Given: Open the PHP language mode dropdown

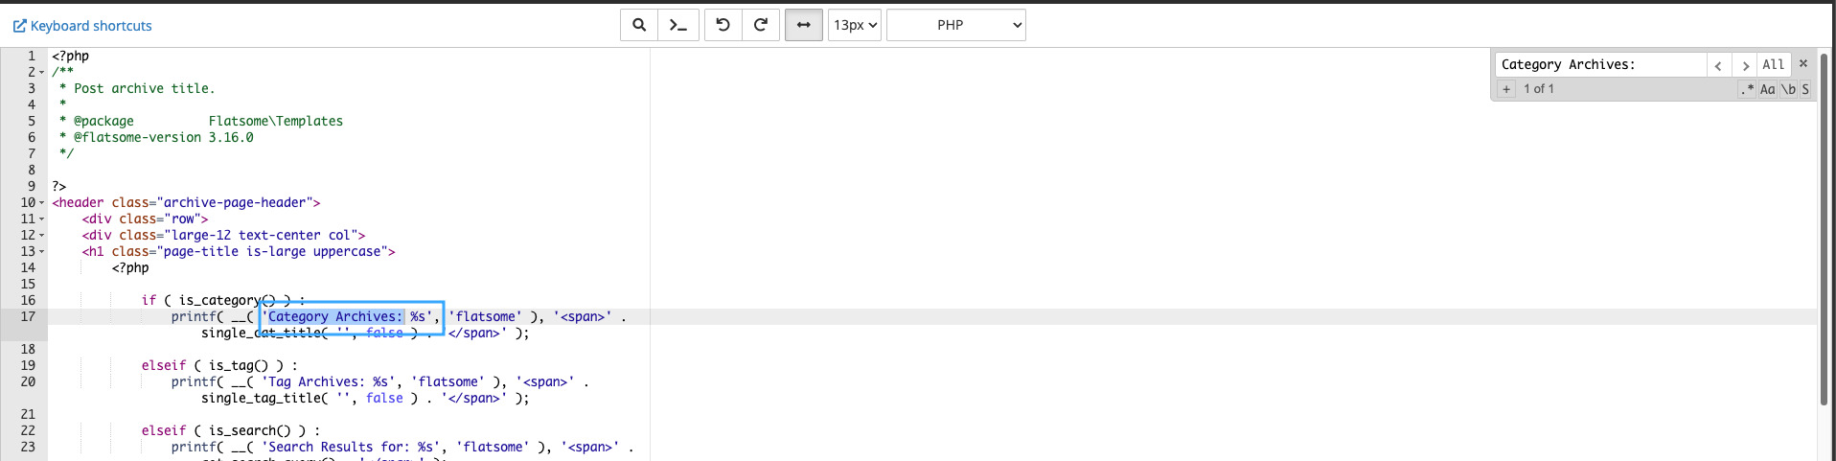Looking at the screenshot, I should coord(956,25).
